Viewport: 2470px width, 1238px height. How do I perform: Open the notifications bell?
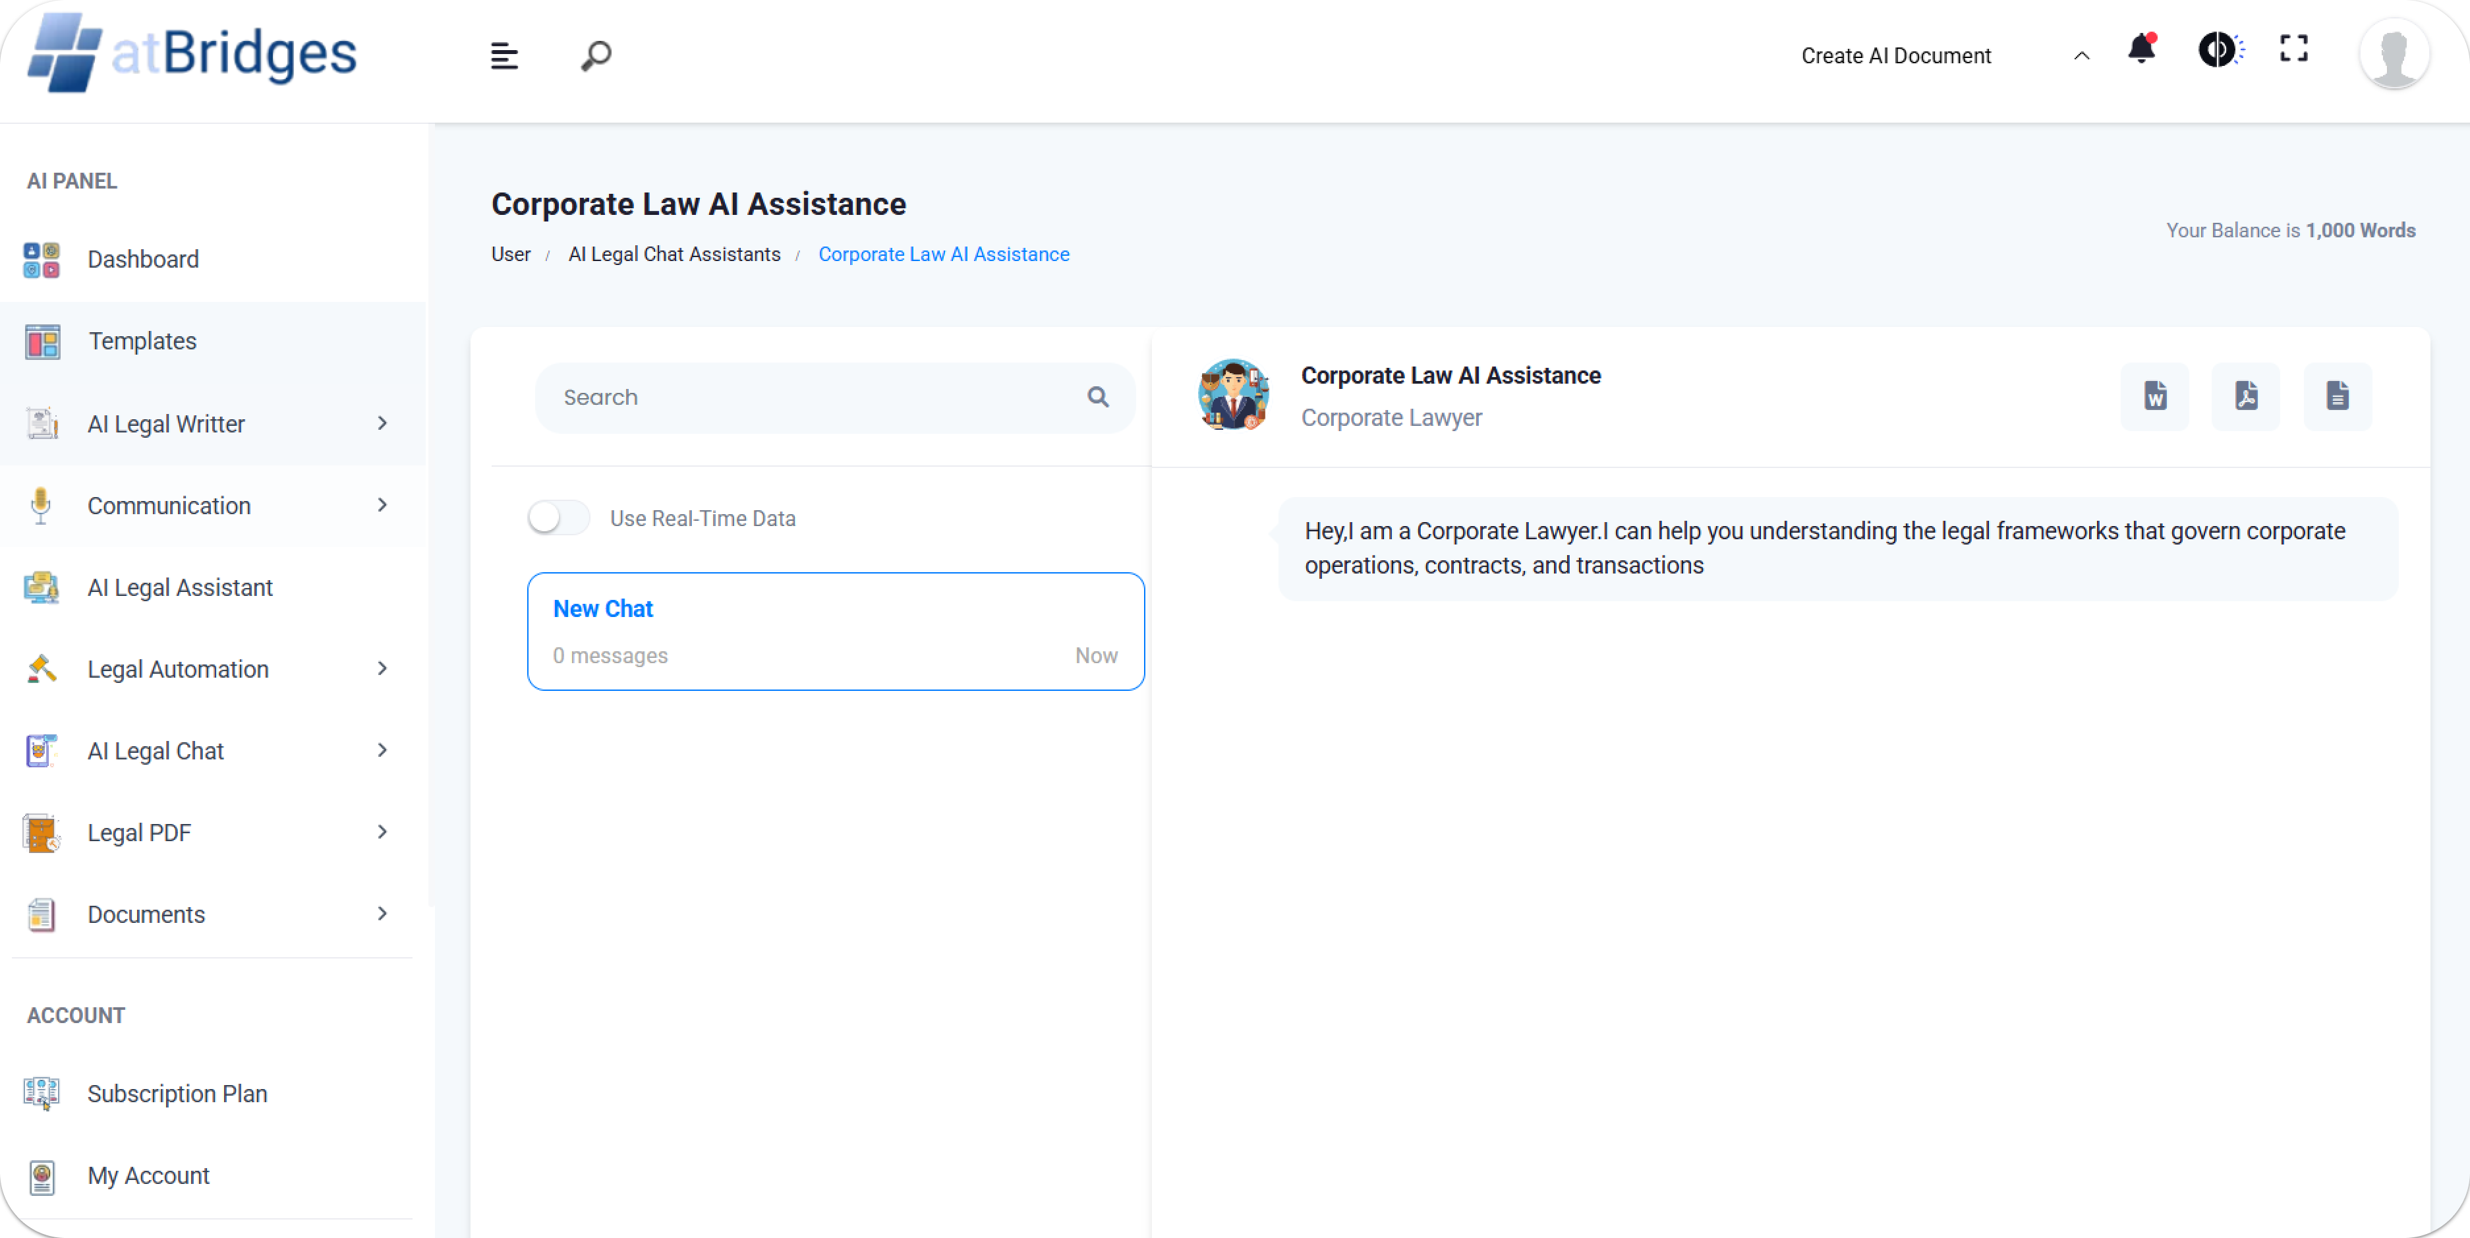(x=2141, y=49)
